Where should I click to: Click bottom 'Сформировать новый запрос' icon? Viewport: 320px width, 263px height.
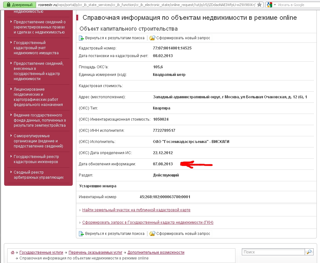(x=152, y=234)
